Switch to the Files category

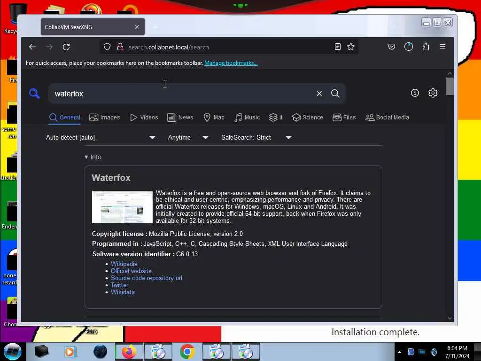click(344, 117)
